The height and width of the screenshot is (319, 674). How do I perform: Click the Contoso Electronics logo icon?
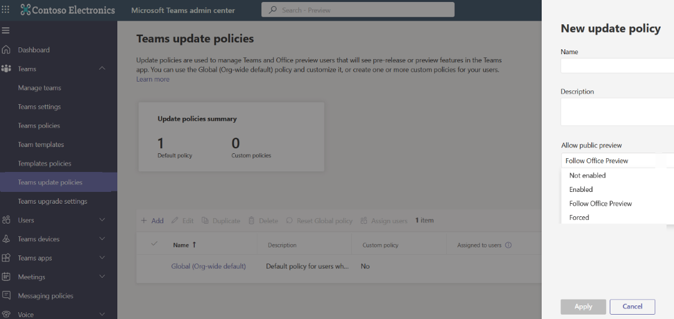pos(26,10)
